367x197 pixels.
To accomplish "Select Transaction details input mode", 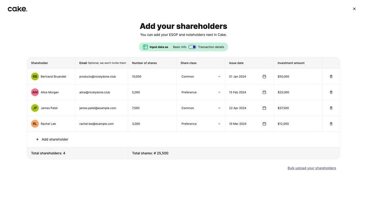I will 211,47.
